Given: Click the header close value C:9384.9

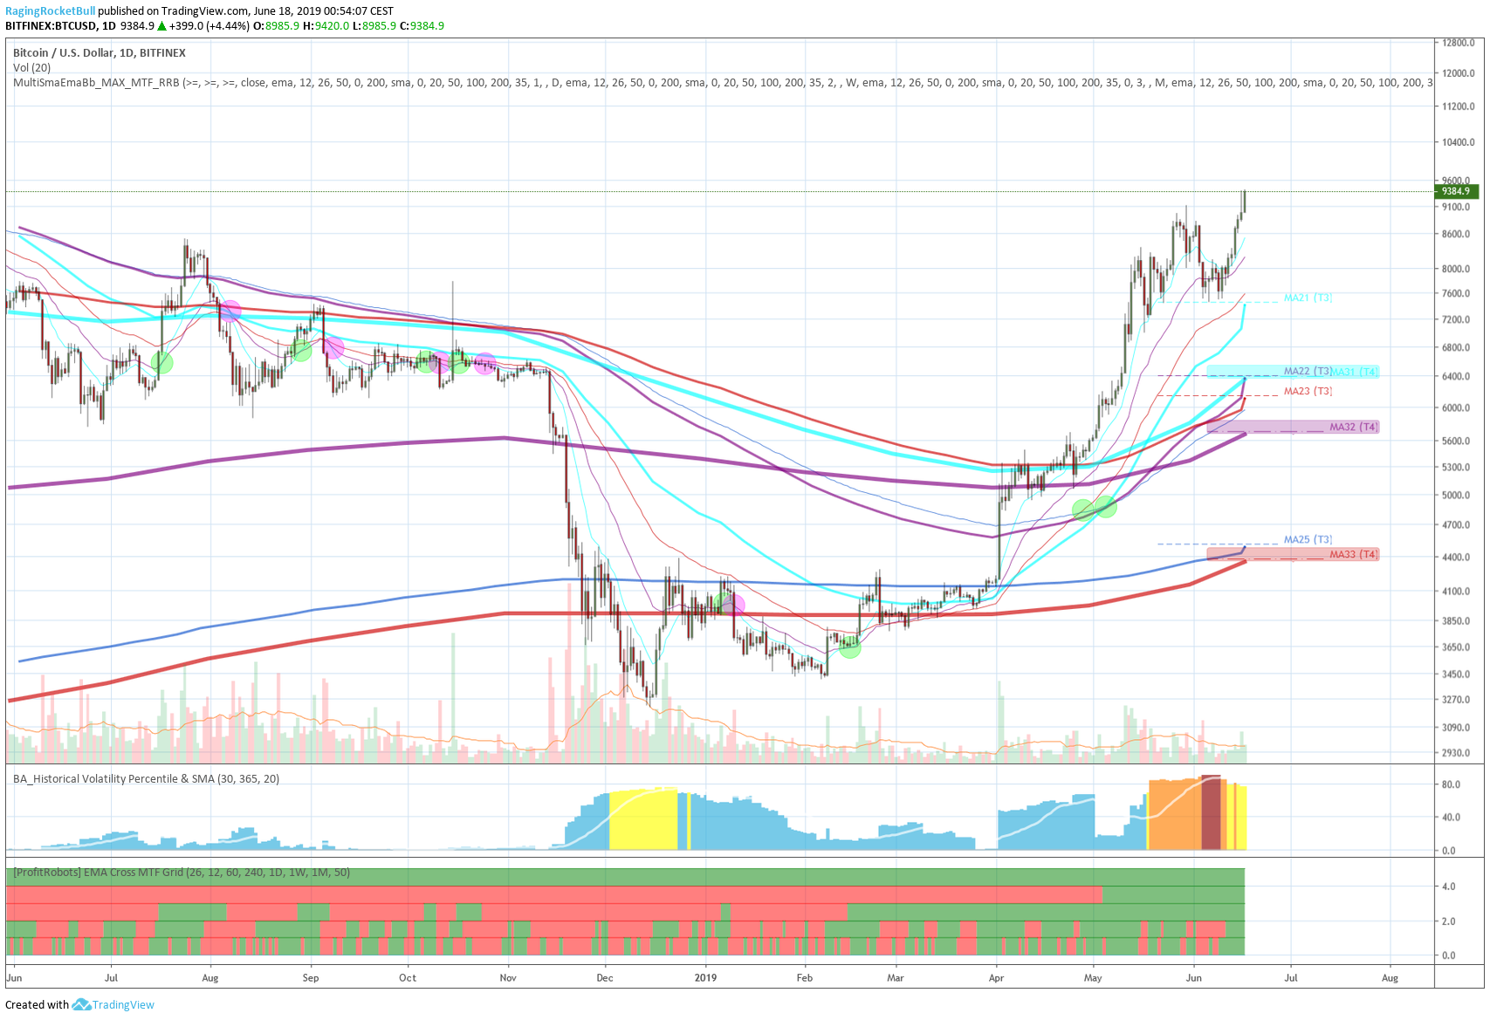Looking at the screenshot, I should [422, 26].
